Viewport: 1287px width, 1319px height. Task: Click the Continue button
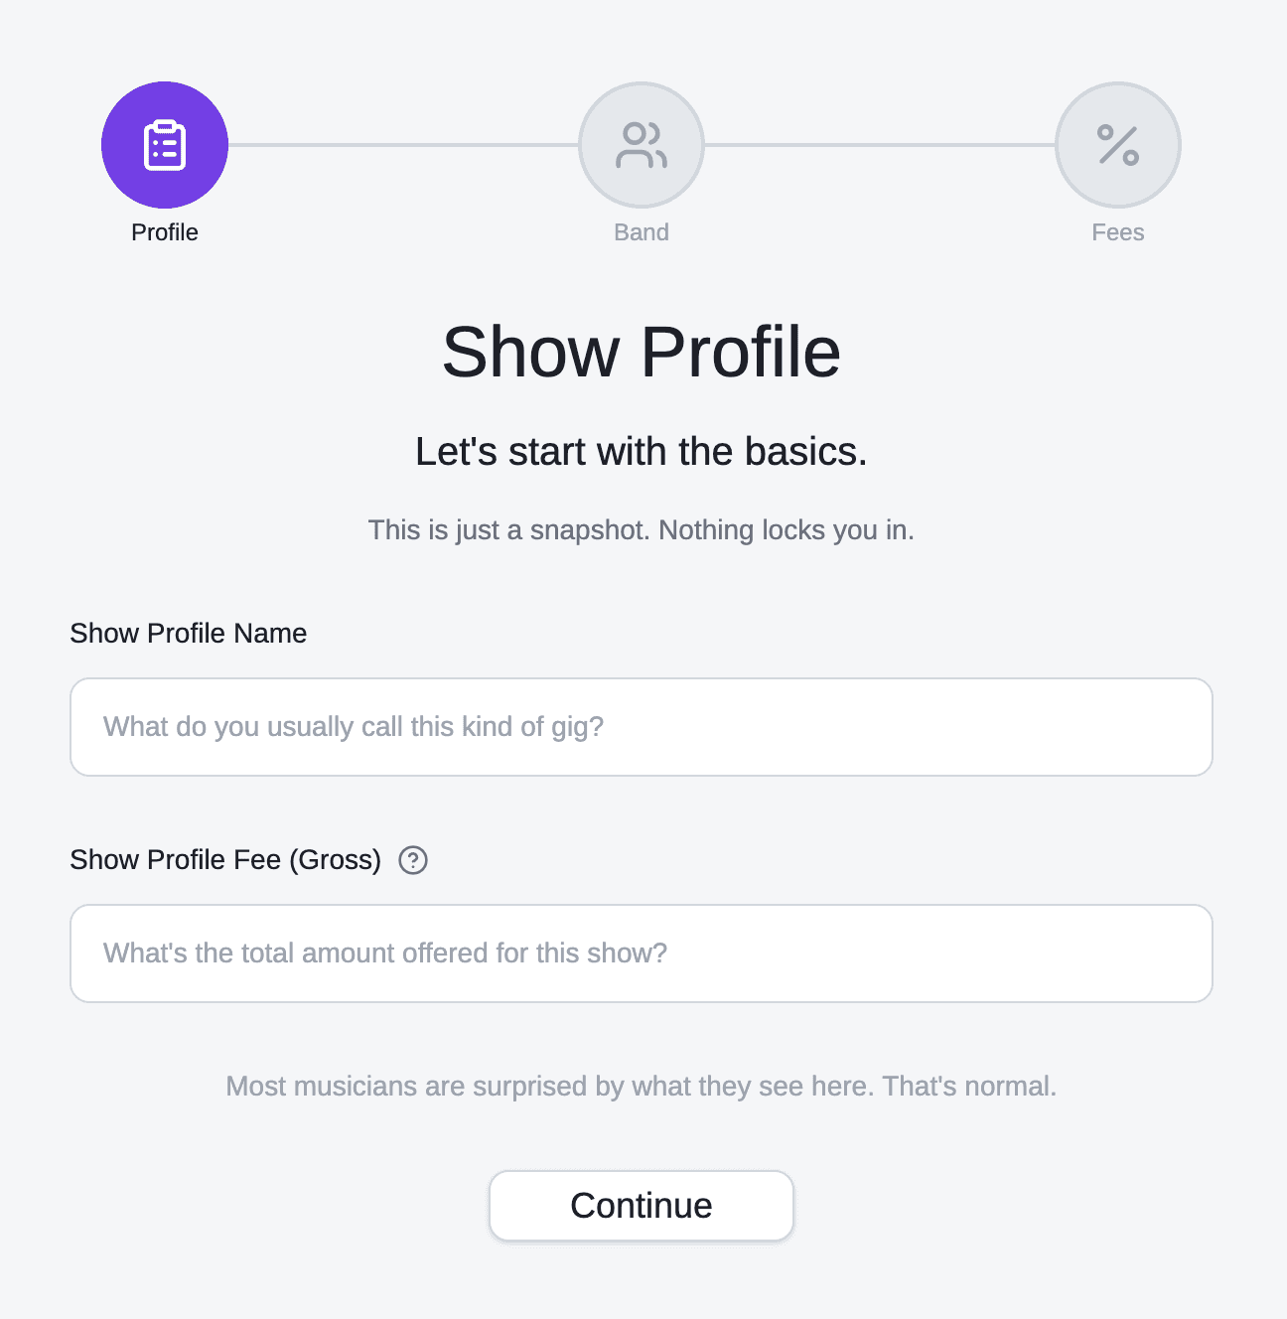(642, 1206)
